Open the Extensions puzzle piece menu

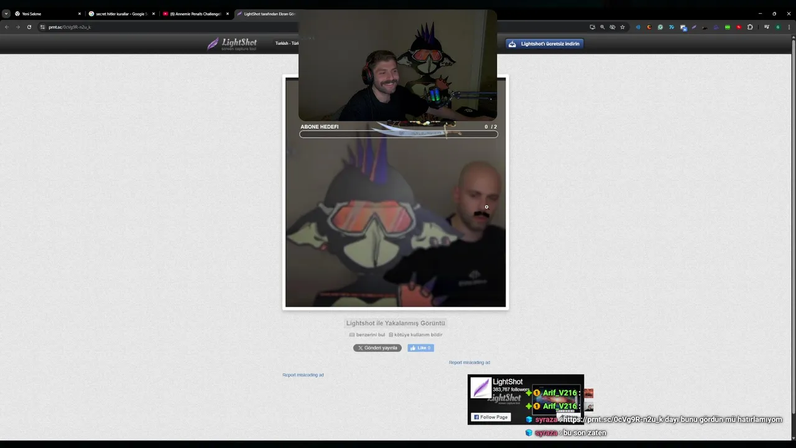[x=750, y=27]
